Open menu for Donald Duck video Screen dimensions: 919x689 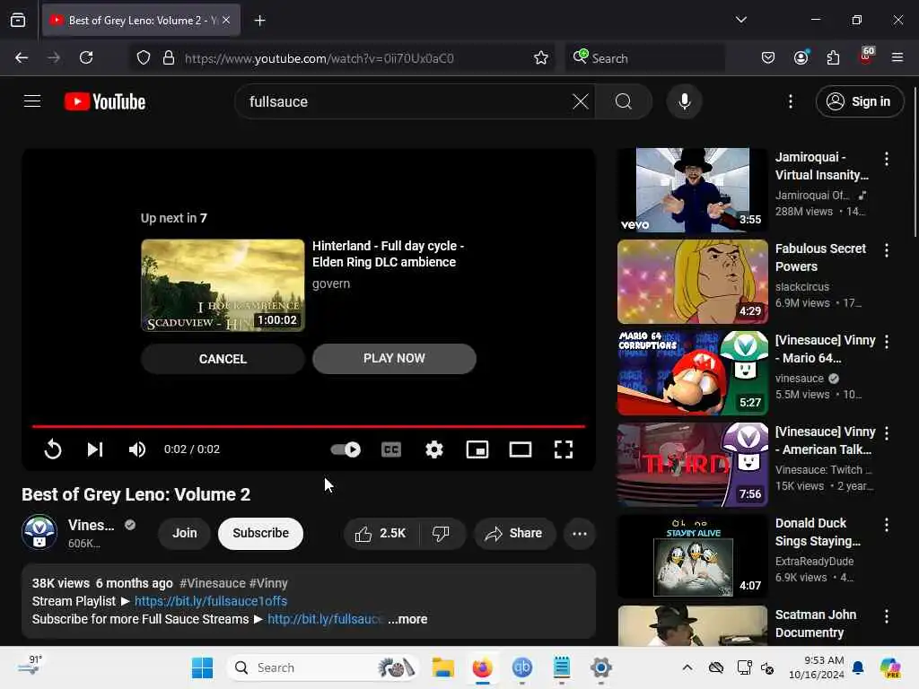coord(887,525)
